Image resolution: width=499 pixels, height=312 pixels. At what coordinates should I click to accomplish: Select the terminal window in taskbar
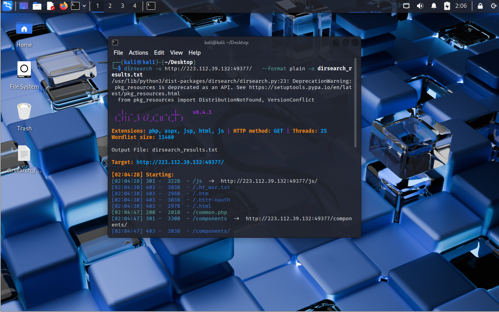pos(151,6)
